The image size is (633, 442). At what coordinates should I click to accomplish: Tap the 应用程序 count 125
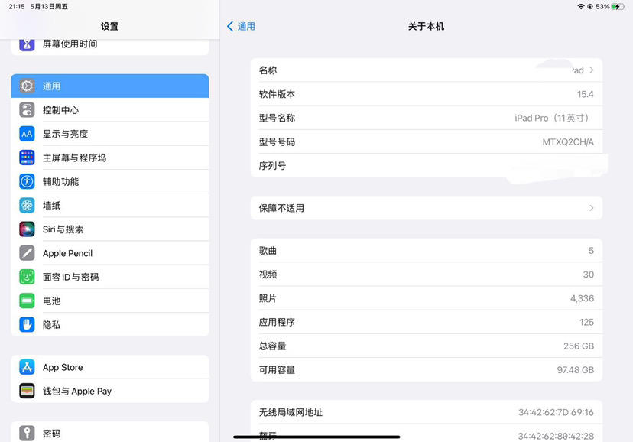click(586, 322)
